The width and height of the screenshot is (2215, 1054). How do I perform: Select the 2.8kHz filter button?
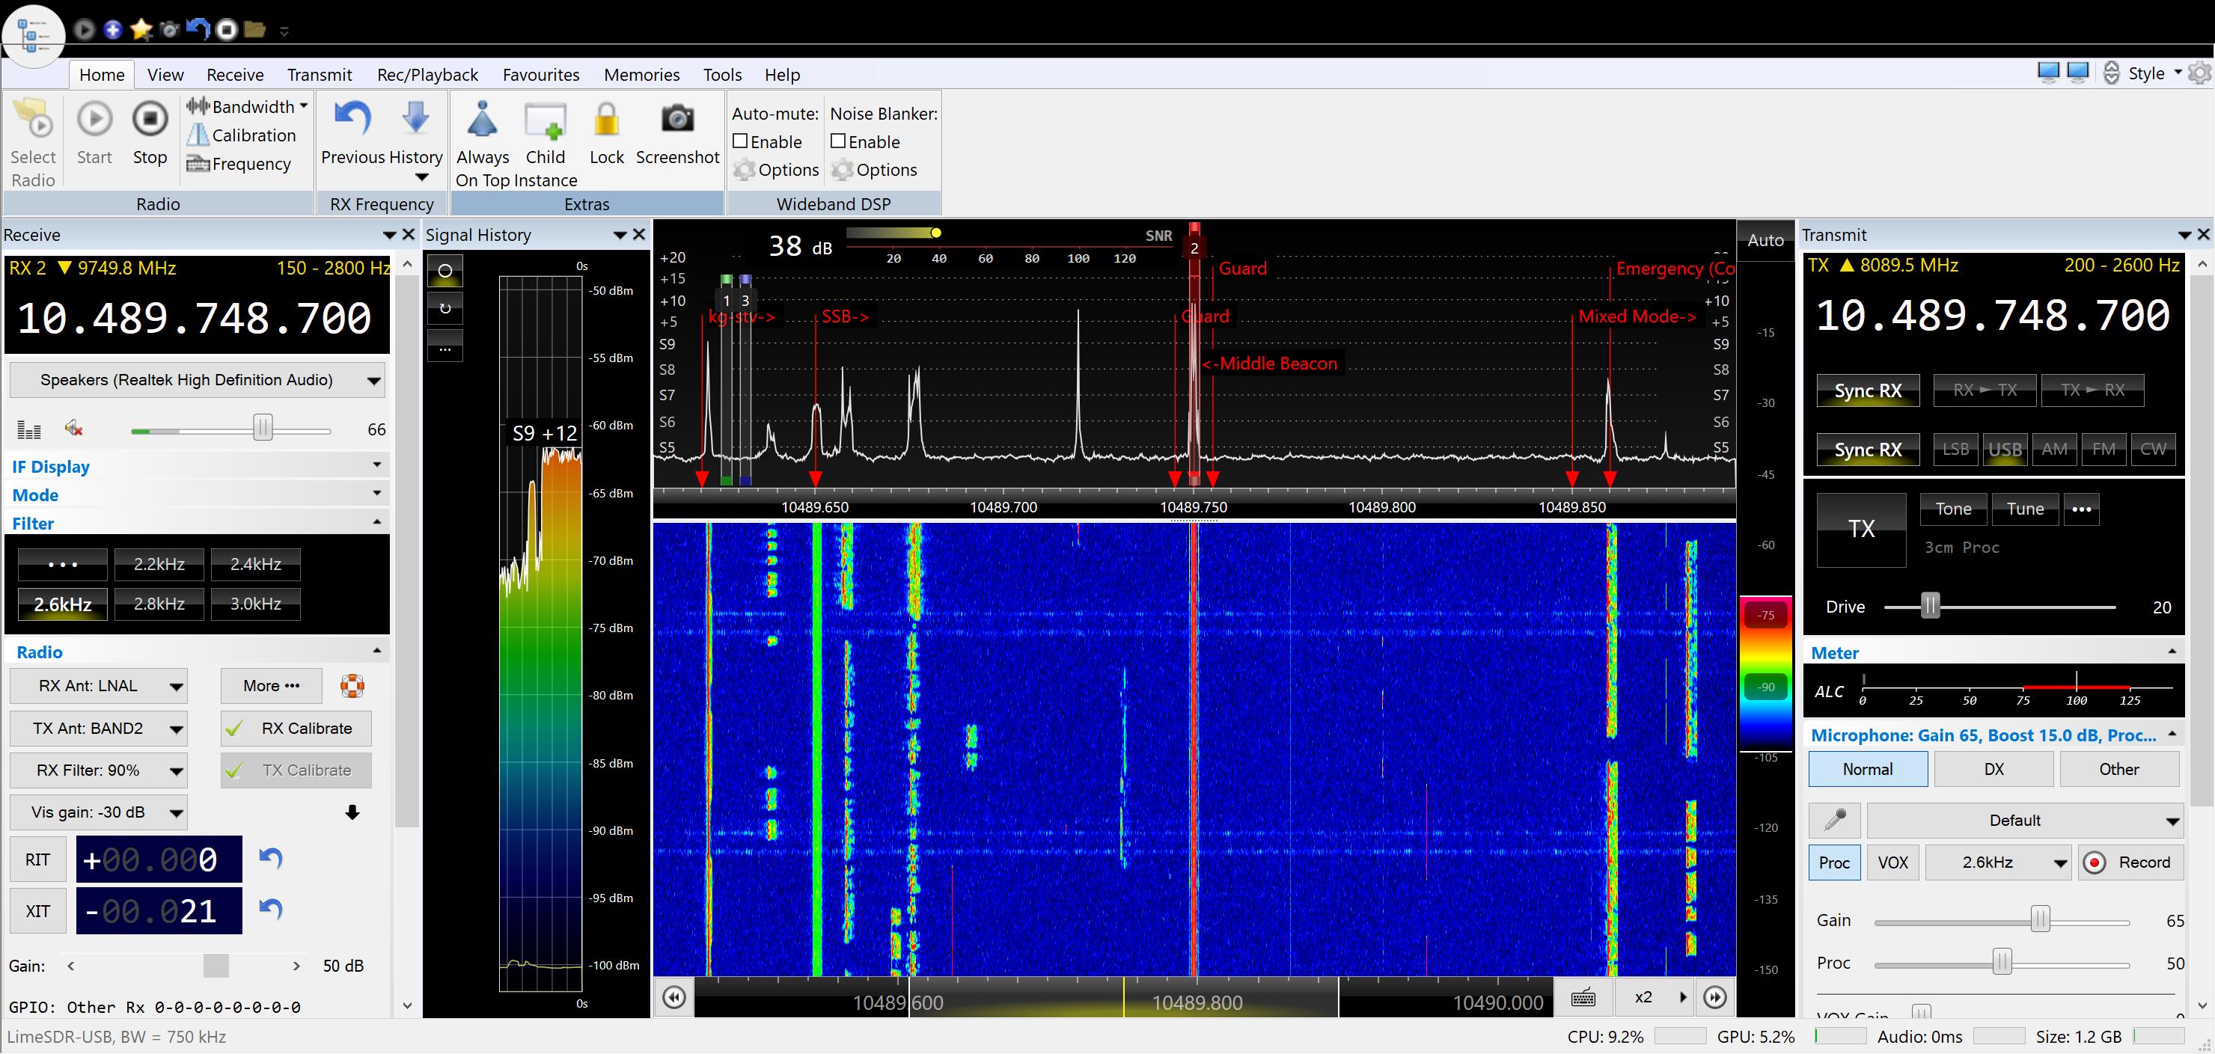159,604
